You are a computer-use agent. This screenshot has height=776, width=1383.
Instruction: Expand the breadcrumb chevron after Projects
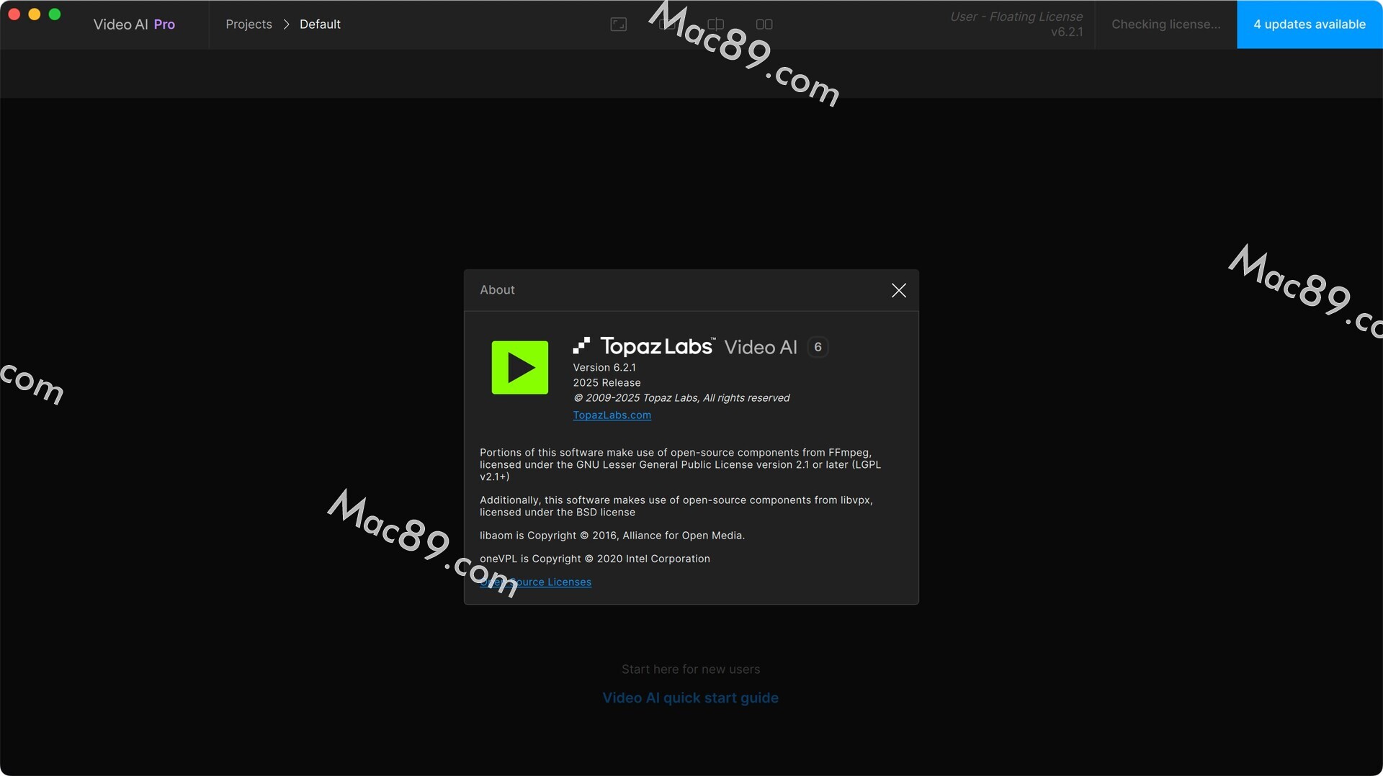coord(286,24)
